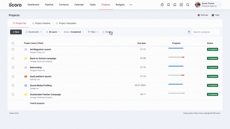Open the Social Media Profiling project
This screenshot has width=230, height=129.
[x=41, y=86]
